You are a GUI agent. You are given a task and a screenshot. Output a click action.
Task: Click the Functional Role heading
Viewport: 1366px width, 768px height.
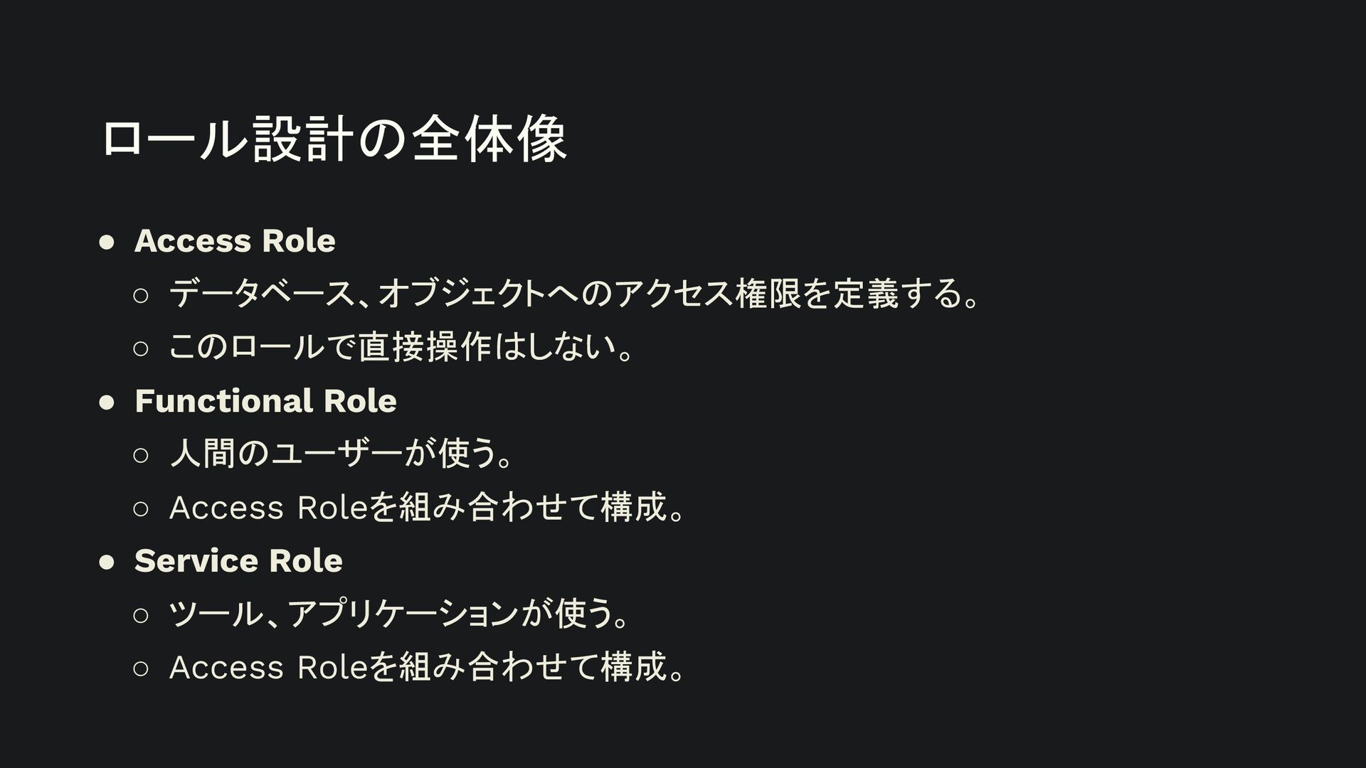[265, 401]
